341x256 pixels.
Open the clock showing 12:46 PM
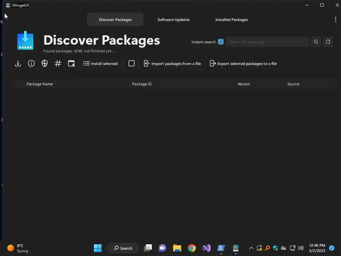pos(317,248)
